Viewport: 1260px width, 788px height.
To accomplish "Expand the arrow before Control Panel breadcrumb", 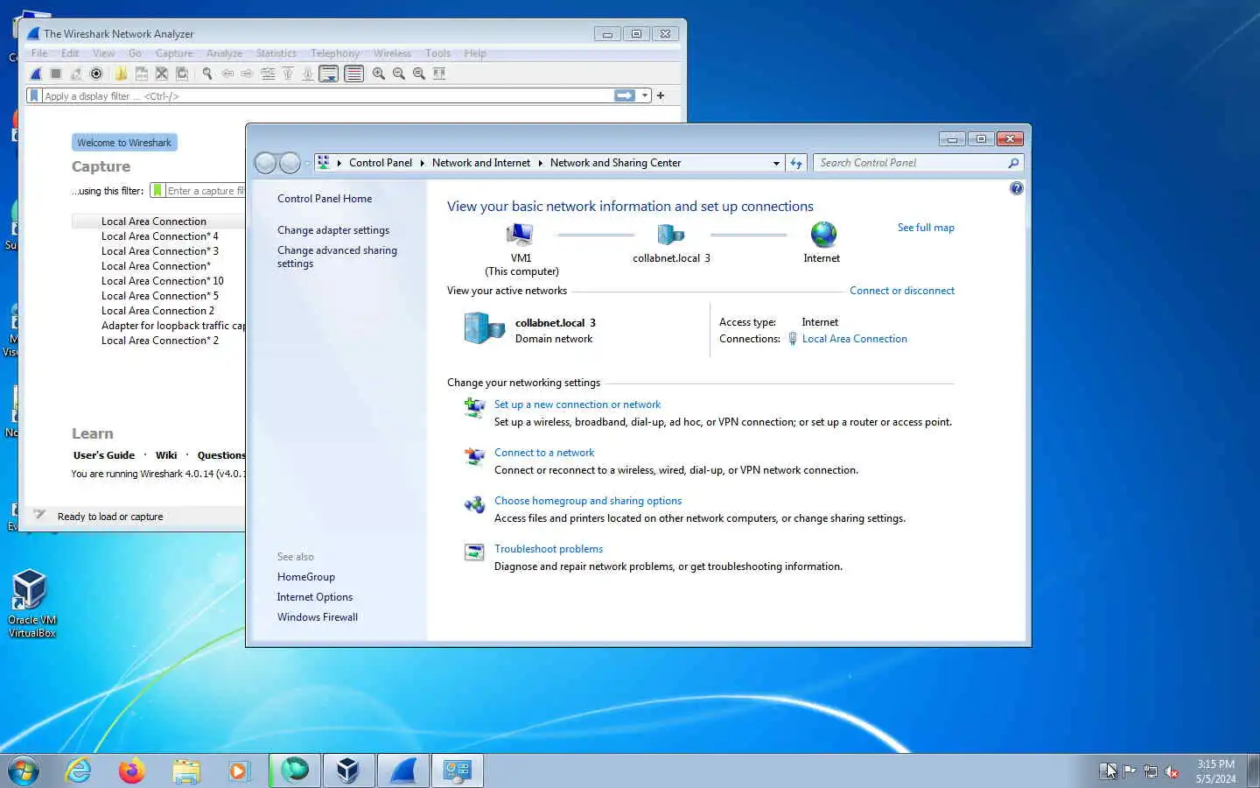I will [339, 163].
